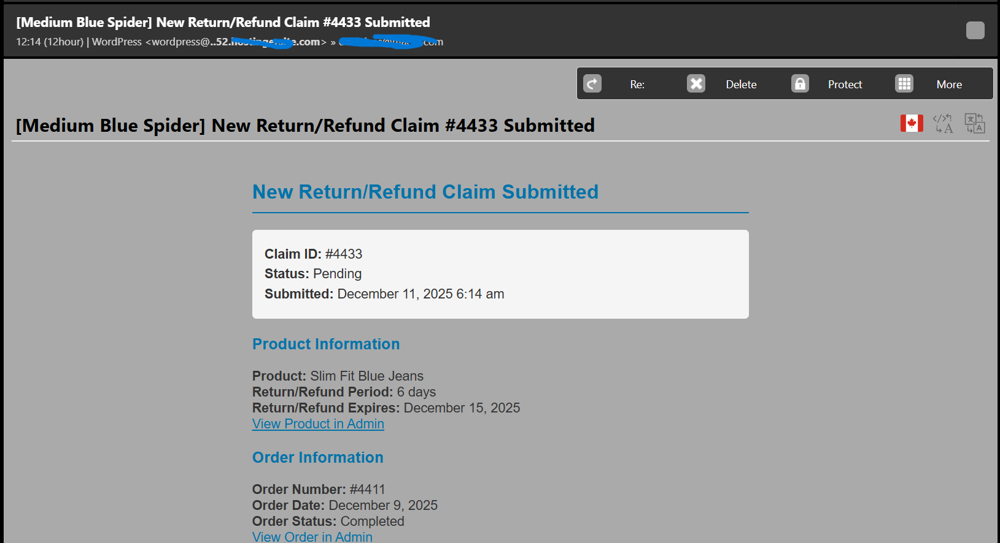Reply to the email using the curved arrow icon

coord(591,83)
